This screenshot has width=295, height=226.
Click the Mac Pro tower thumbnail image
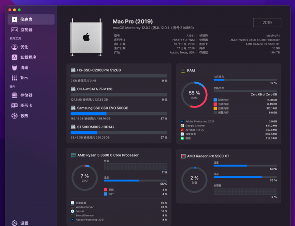[x=86, y=37]
